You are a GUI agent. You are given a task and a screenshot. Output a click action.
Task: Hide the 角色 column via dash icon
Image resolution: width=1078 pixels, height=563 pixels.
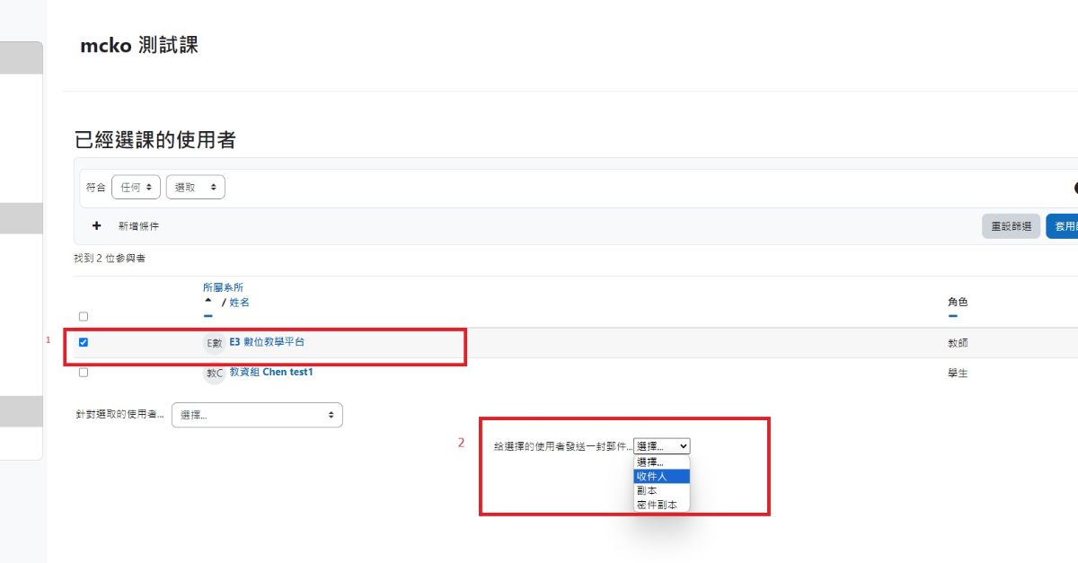click(953, 316)
